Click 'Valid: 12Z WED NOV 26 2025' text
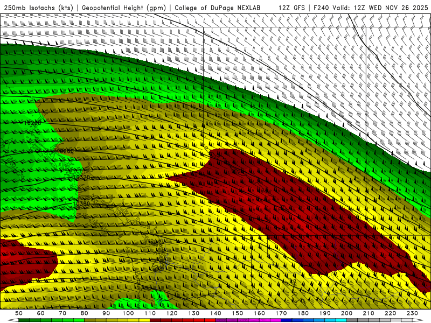Viewport: 431px width, 323px height. pos(380,8)
